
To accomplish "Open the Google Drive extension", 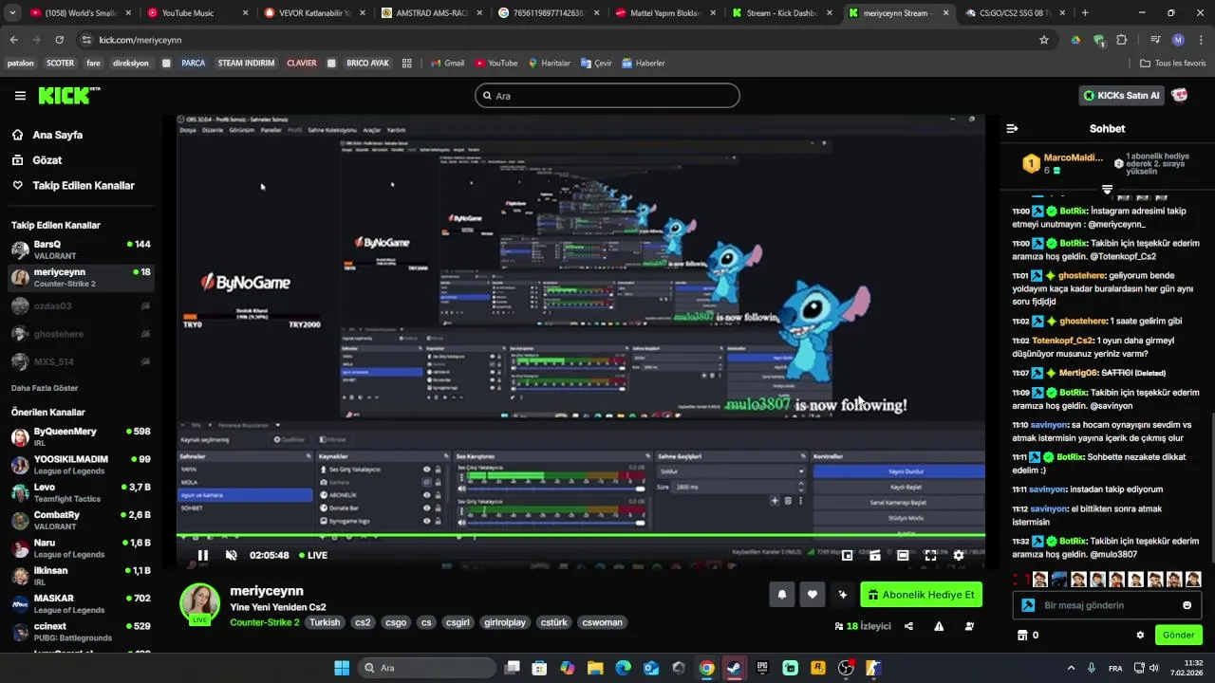I will click(1075, 40).
